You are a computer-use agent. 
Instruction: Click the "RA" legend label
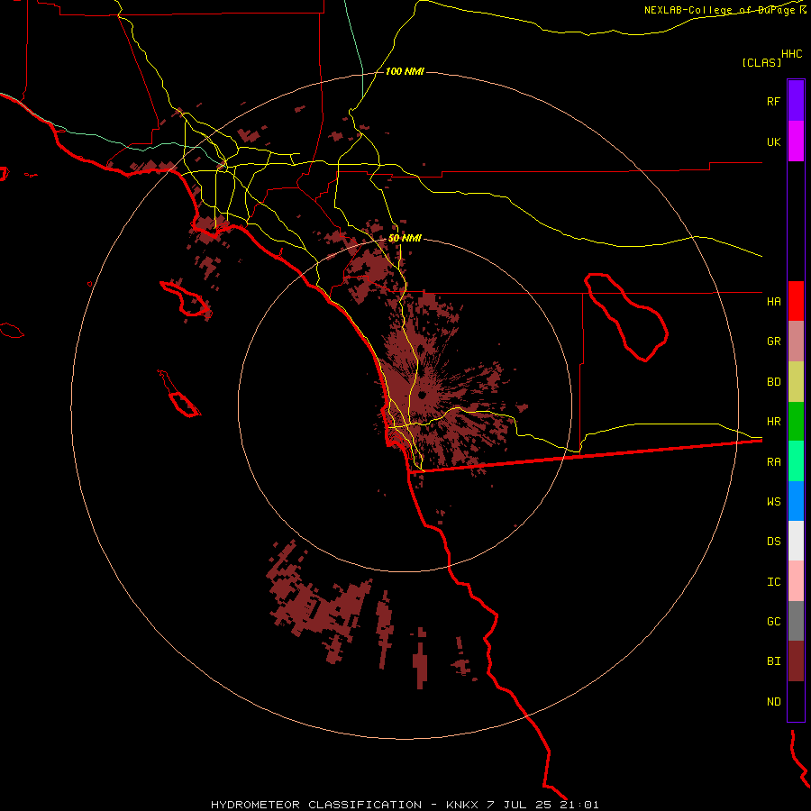(773, 462)
